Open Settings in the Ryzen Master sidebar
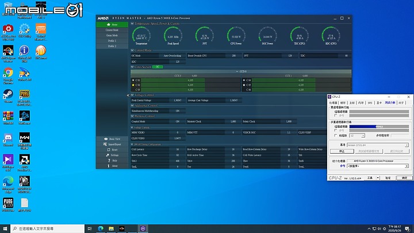Viewport: 414px width, 233px height. tap(112, 155)
